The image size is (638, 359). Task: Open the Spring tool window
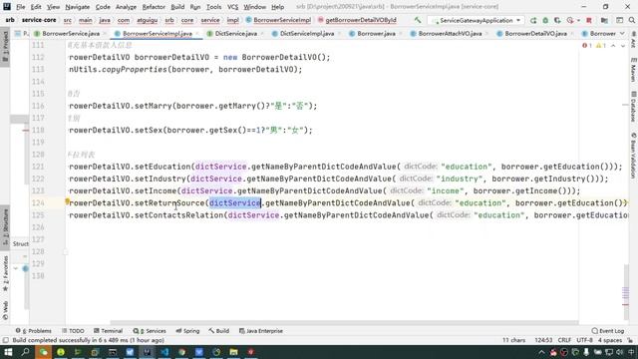pyautogui.click(x=187, y=331)
